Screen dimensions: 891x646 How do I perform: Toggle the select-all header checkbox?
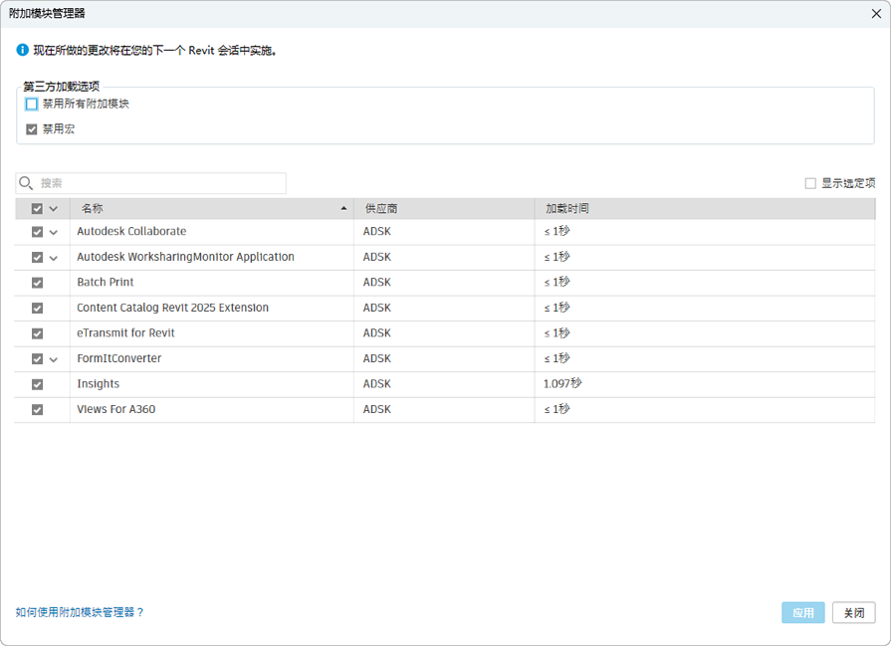pyautogui.click(x=38, y=208)
